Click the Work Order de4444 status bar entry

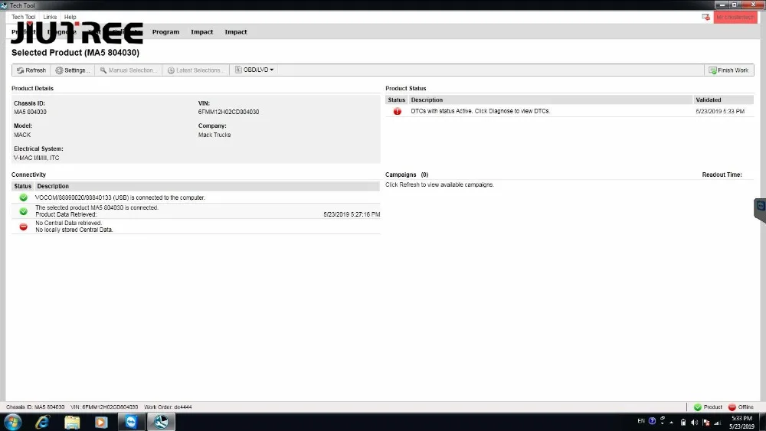[168, 407]
